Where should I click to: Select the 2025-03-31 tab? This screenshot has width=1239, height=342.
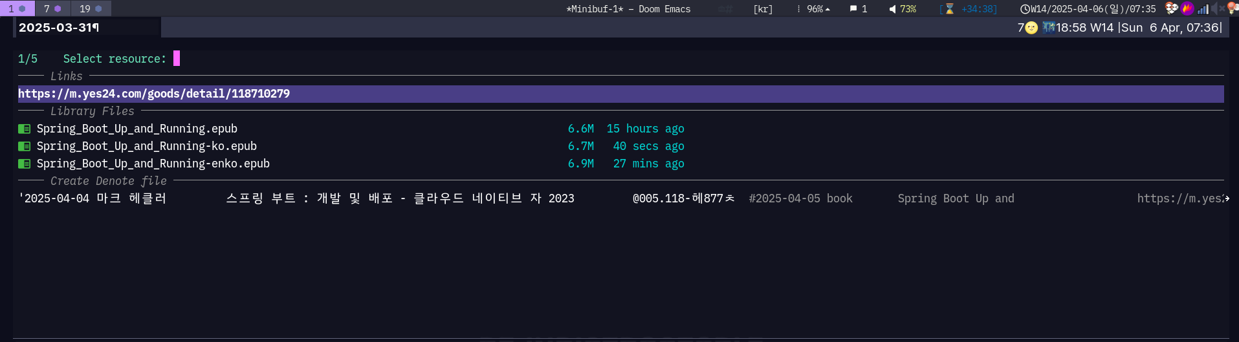(58, 28)
